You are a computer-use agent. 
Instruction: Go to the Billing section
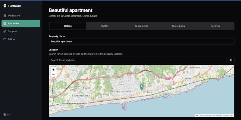pos(21,39)
